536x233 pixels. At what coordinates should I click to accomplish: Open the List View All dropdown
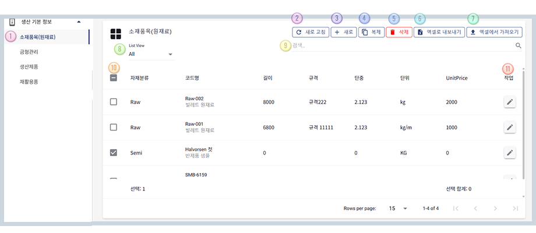(x=151, y=54)
